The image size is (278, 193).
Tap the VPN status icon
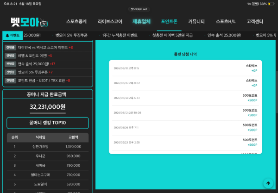point(255,4)
